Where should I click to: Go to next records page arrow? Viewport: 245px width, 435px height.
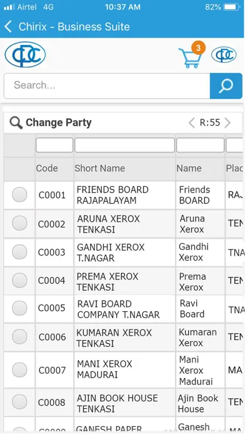[227, 122]
